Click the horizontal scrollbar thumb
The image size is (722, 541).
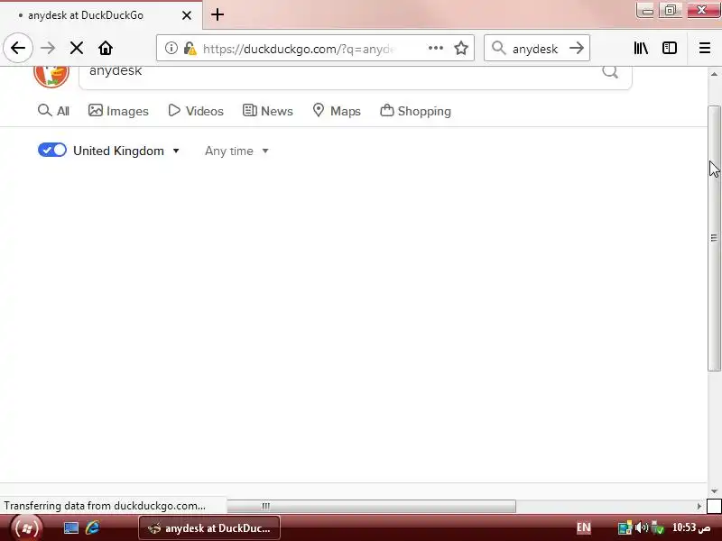pos(371,506)
